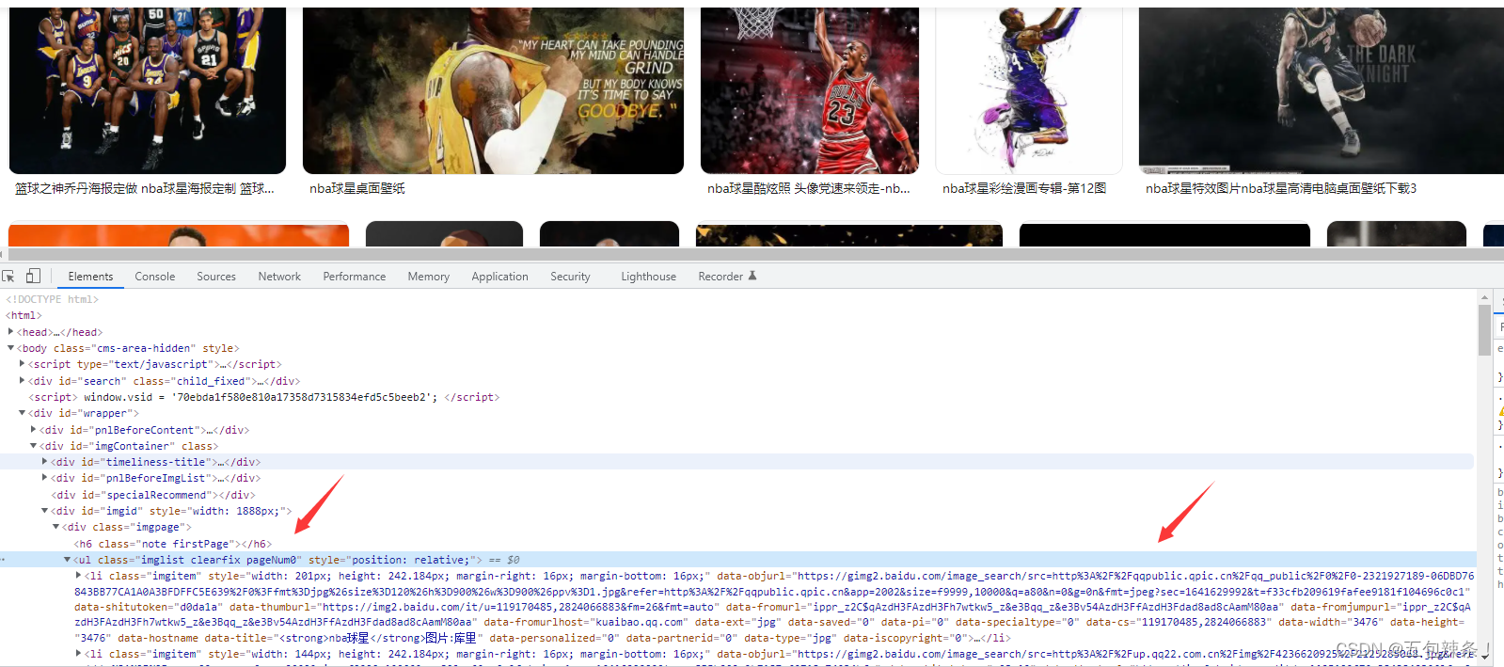
Task: Switch to the Network tab
Action: click(x=279, y=277)
